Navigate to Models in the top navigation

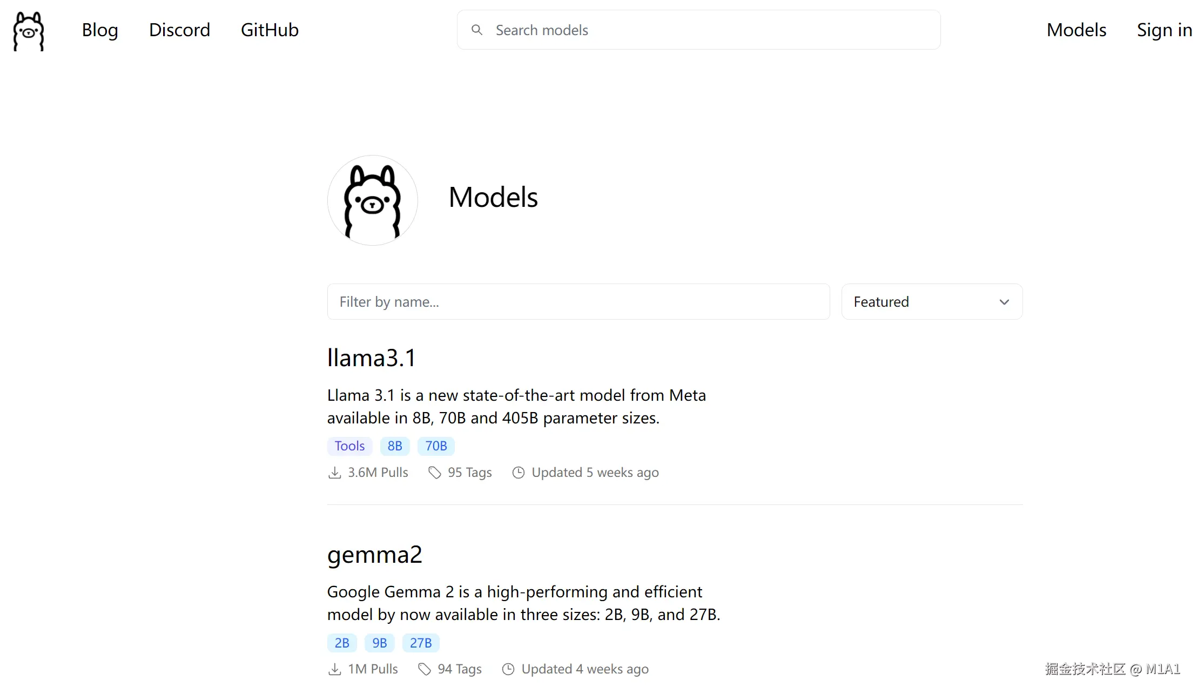click(x=1076, y=30)
